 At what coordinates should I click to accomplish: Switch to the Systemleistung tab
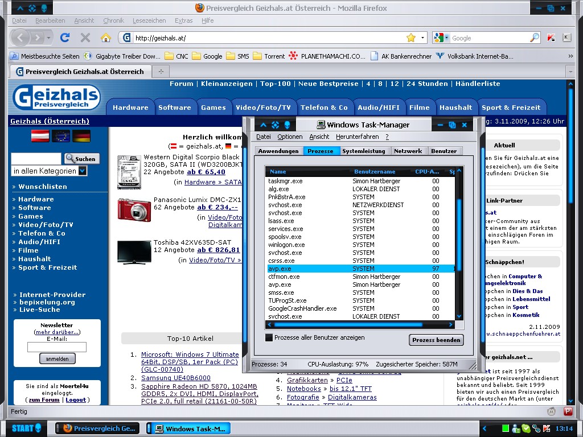pyautogui.click(x=364, y=151)
